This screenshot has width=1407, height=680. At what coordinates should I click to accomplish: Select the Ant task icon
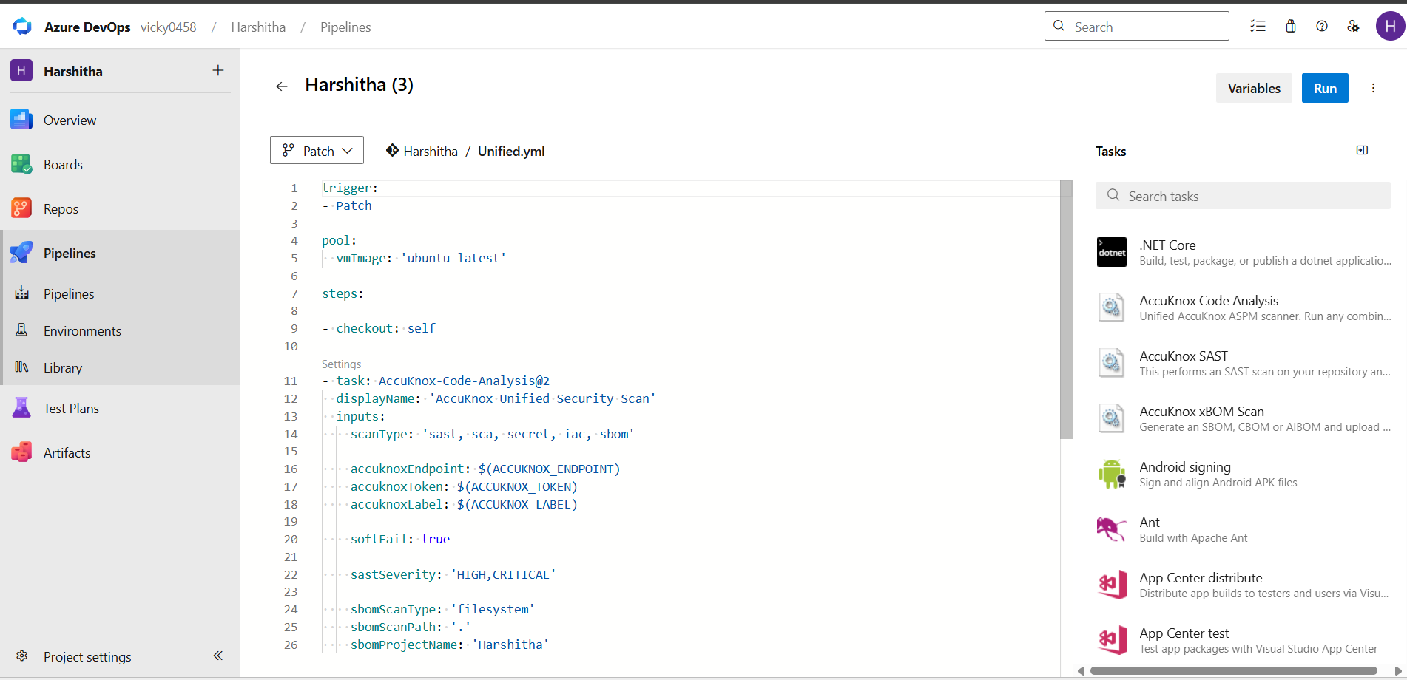[1112, 529]
